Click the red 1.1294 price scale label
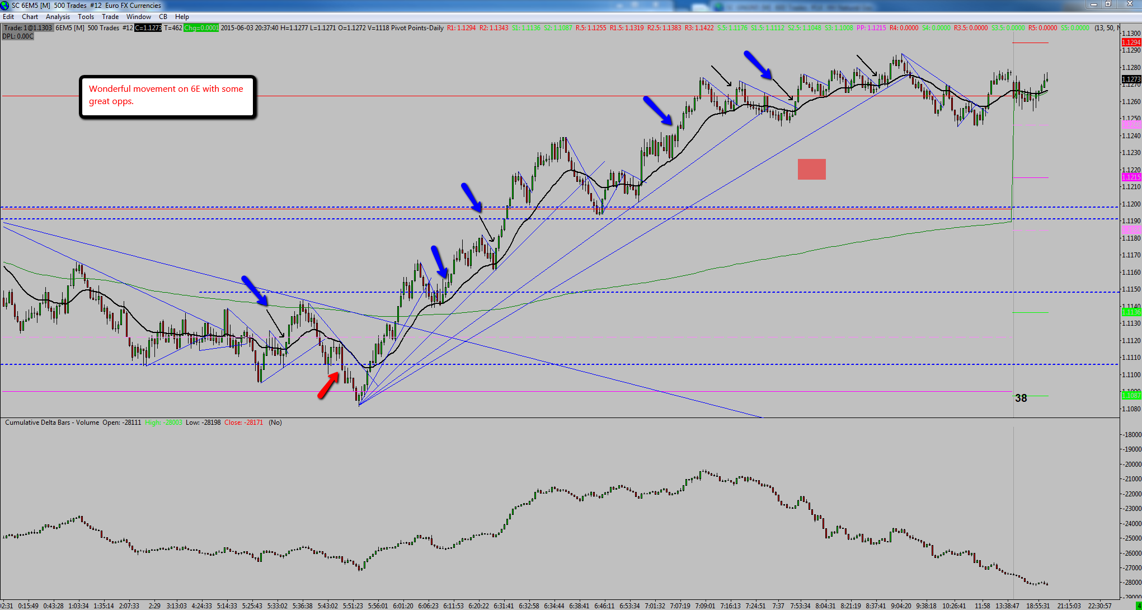This screenshot has height=610, width=1142. [1131, 43]
